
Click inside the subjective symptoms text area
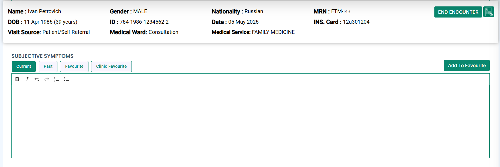250,121
